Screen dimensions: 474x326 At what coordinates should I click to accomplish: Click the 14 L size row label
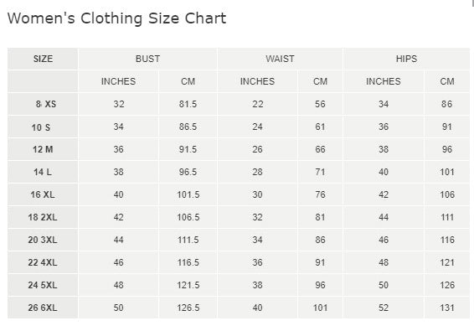43,172
